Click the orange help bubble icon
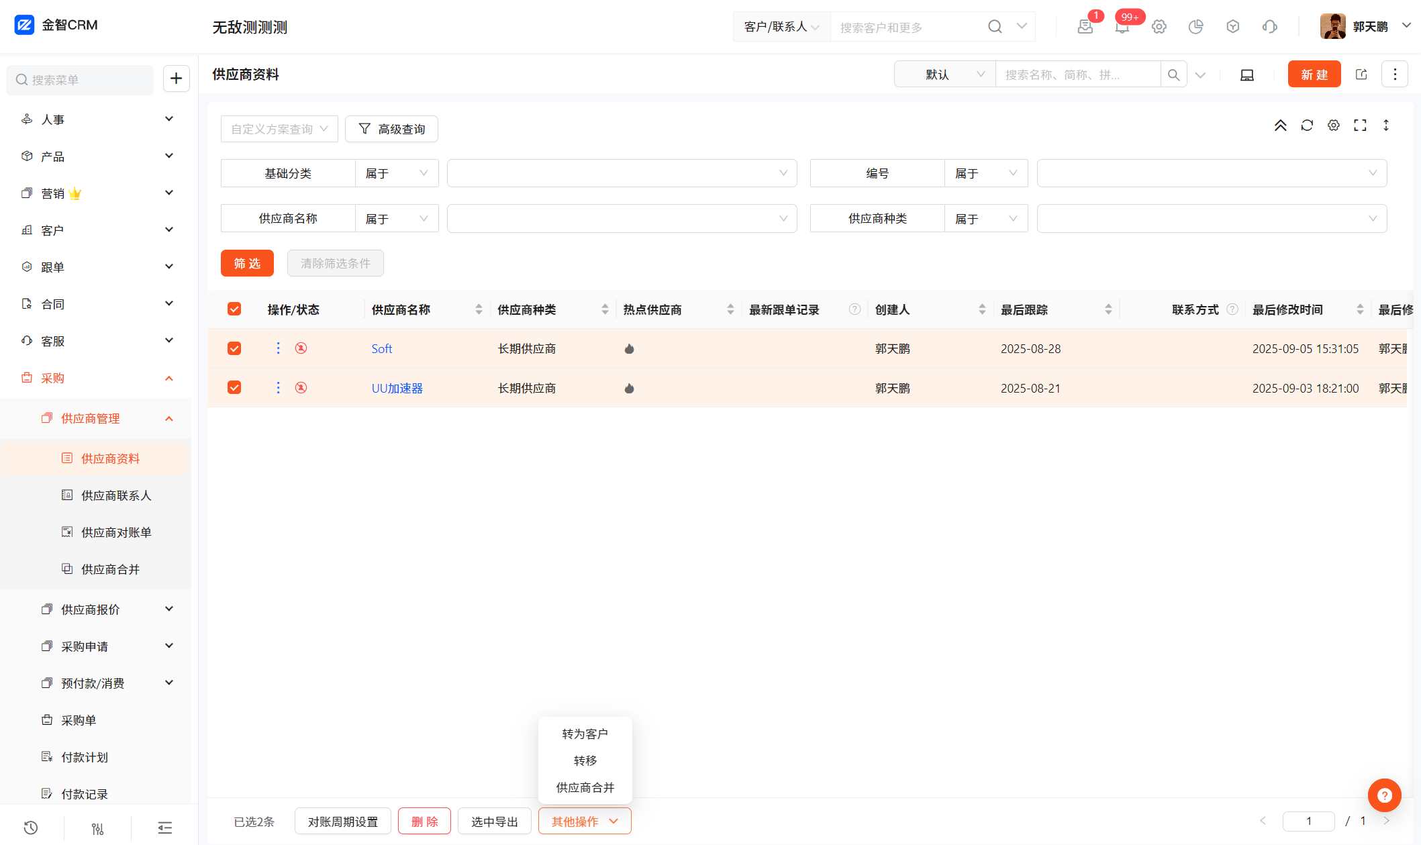The width and height of the screenshot is (1421, 845). [x=1384, y=795]
